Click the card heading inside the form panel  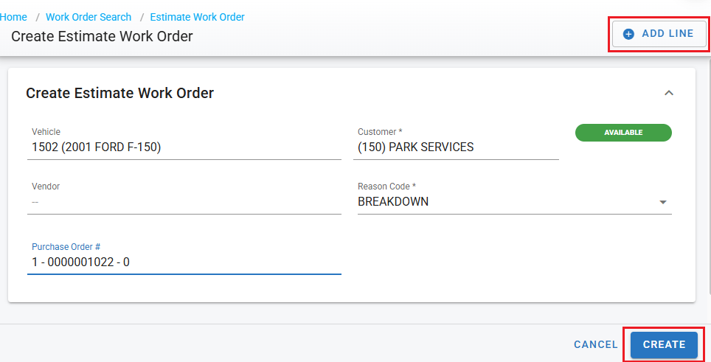tap(119, 94)
